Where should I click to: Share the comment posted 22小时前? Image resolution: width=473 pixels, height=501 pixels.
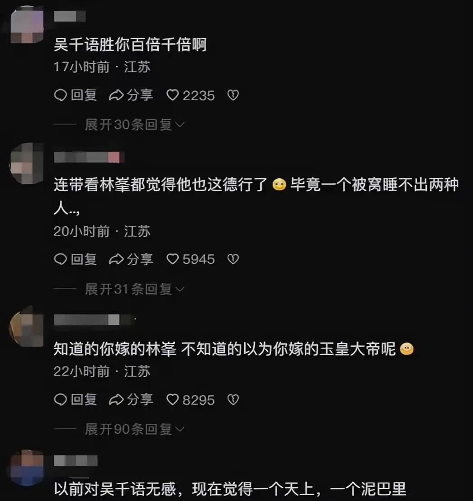click(131, 400)
